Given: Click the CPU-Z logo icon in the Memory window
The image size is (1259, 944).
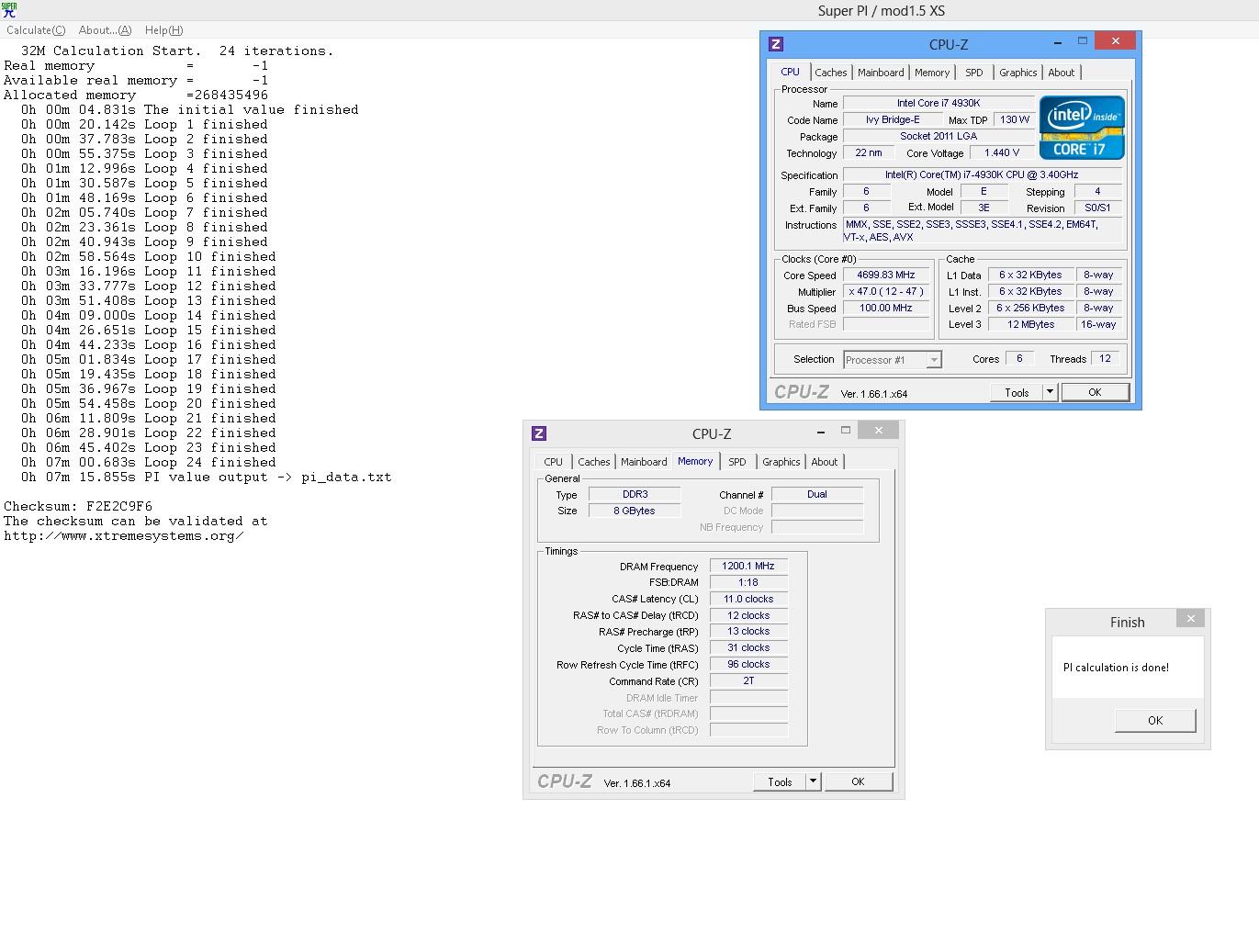Looking at the screenshot, I should pyautogui.click(x=539, y=433).
